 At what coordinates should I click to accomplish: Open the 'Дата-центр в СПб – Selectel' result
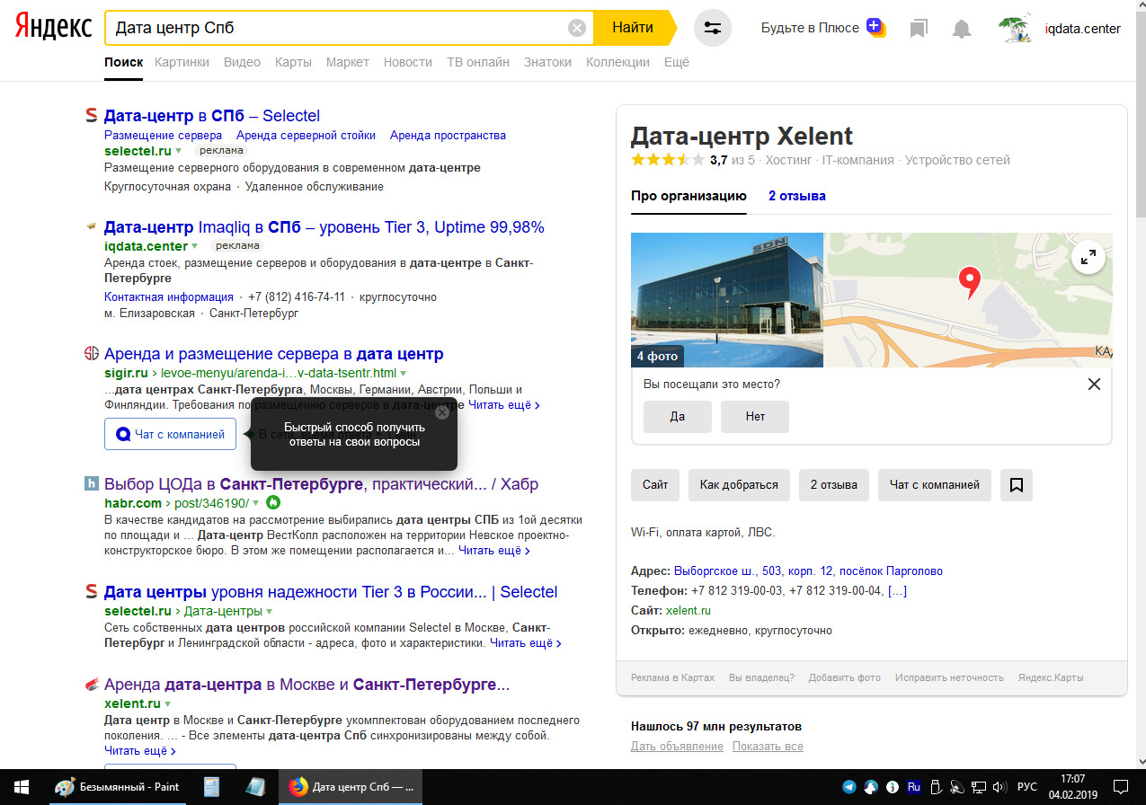pos(212,116)
